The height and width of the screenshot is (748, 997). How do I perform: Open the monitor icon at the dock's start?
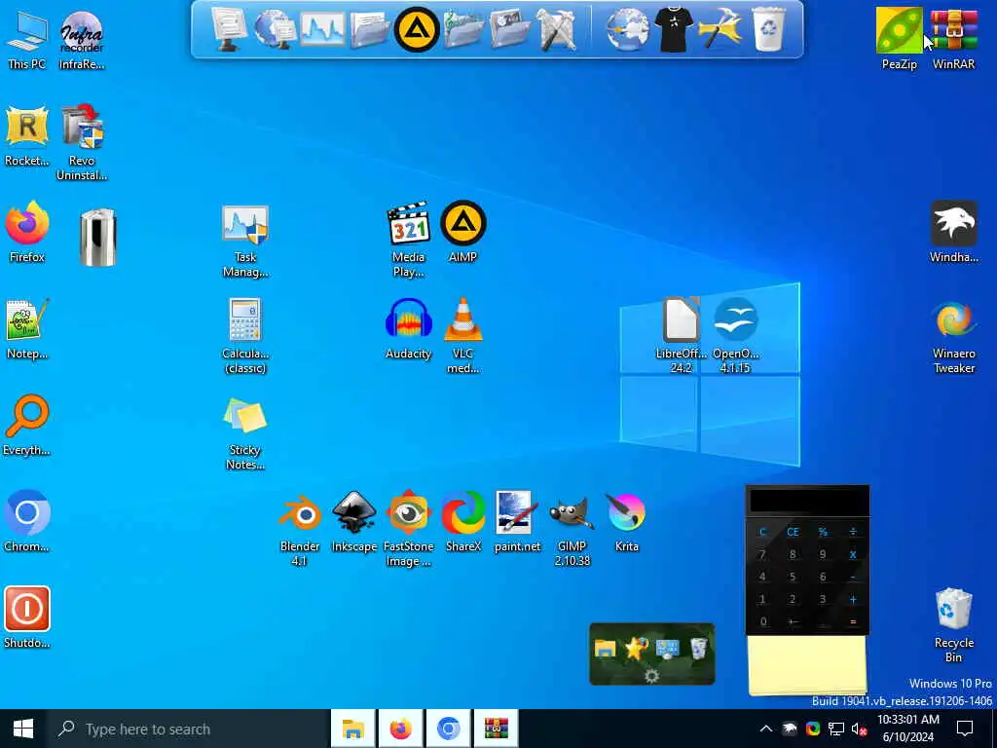228,29
